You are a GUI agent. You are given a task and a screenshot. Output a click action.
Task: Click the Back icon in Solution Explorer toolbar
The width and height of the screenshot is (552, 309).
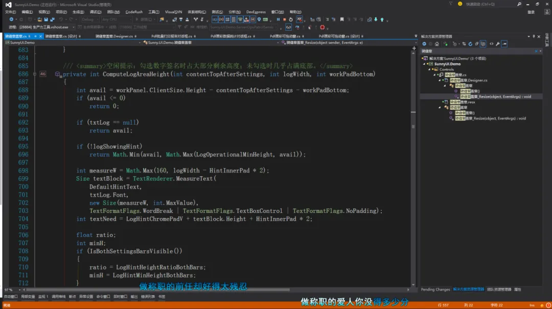click(424, 44)
